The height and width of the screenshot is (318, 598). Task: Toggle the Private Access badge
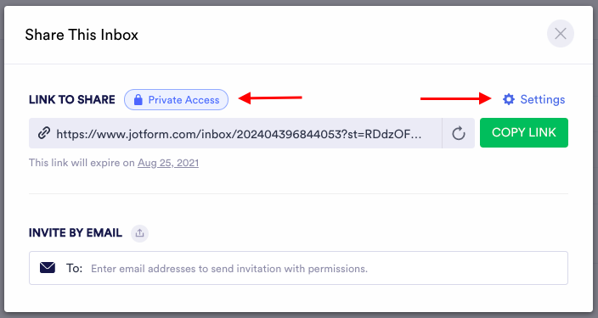pos(176,100)
